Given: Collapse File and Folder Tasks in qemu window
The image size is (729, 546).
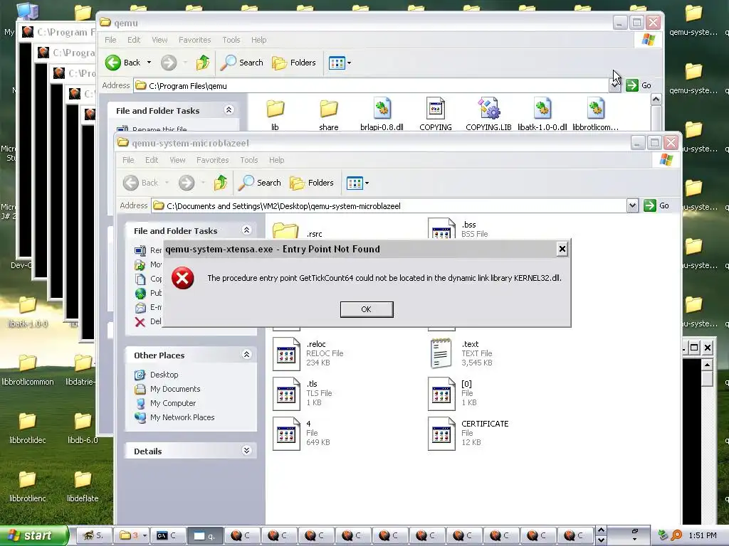Looking at the screenshot, I should [229, 110].
